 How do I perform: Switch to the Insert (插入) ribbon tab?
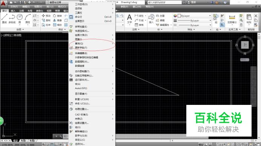pyautogui.click(x=13, y=11)
